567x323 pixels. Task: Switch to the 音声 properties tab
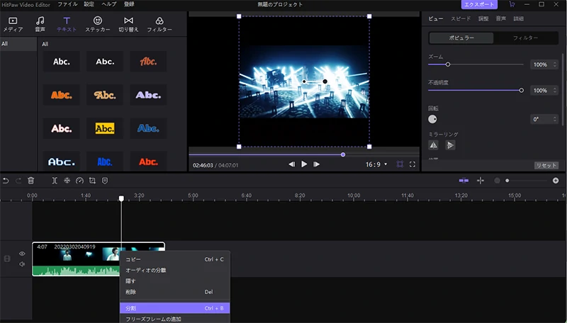[501, 19]
